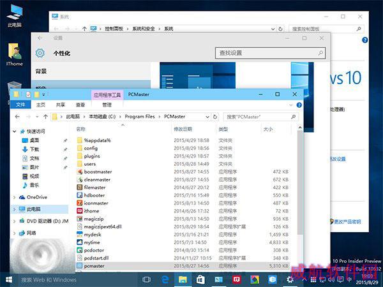
Task: Expand the This PC tree node
Action: (x=15, y=209)
